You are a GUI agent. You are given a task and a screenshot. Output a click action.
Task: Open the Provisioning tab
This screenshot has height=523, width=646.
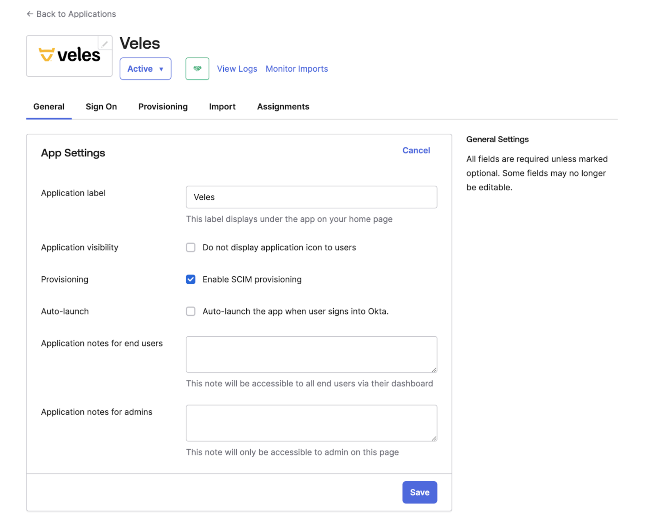pos(163,107)
